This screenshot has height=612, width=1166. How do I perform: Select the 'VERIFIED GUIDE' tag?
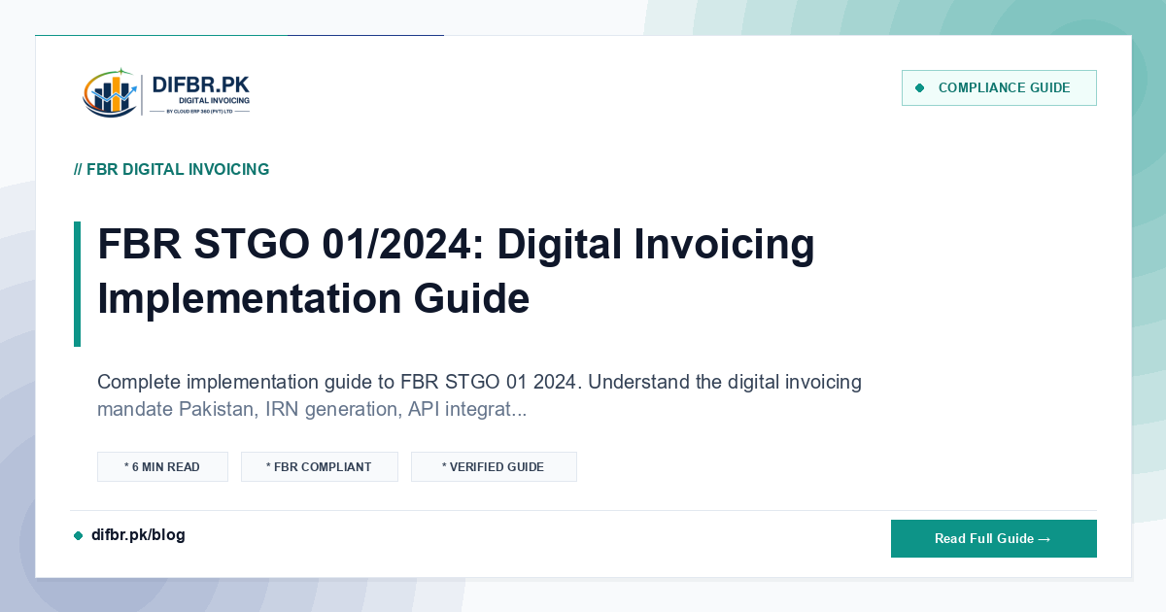494,466
